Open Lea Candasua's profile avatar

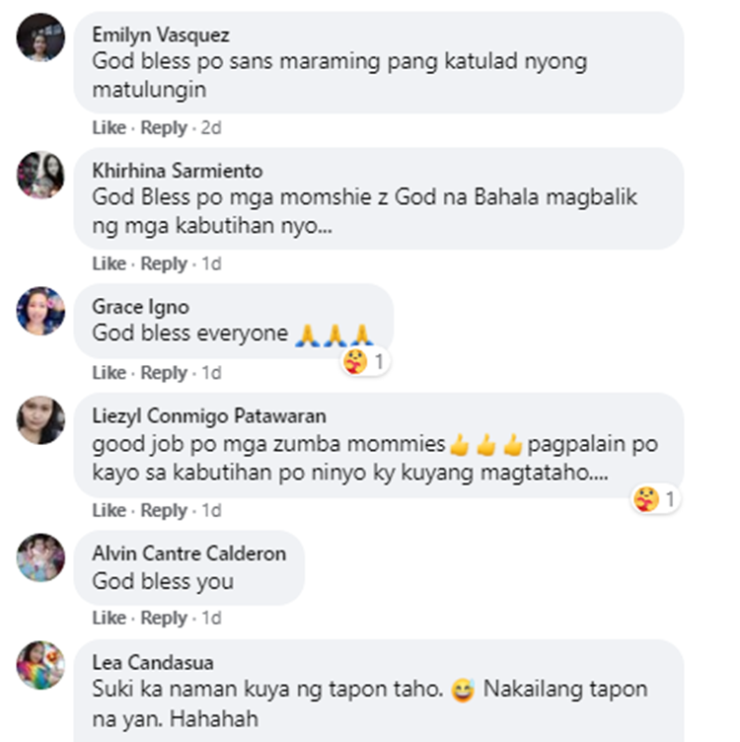click(40, 665)
